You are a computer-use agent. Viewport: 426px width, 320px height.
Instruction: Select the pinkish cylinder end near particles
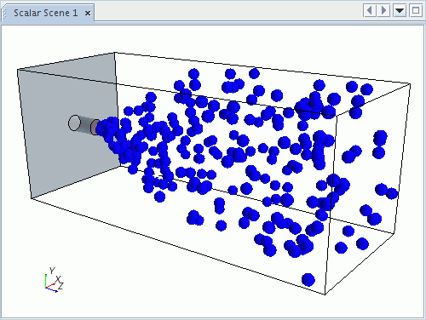coord(94,127)
